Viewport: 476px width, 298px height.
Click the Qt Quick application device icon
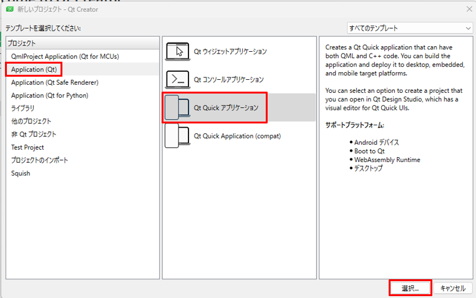pyautogui.click(x=177, y=108)
